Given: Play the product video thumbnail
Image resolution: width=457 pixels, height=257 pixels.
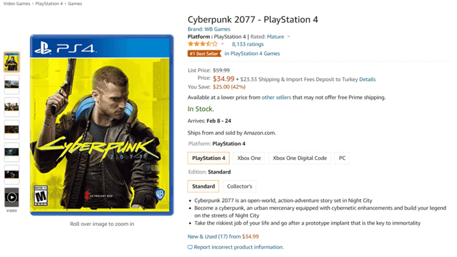Looking at the screenshot, I should pyautogui.click(x=11, y=197).
